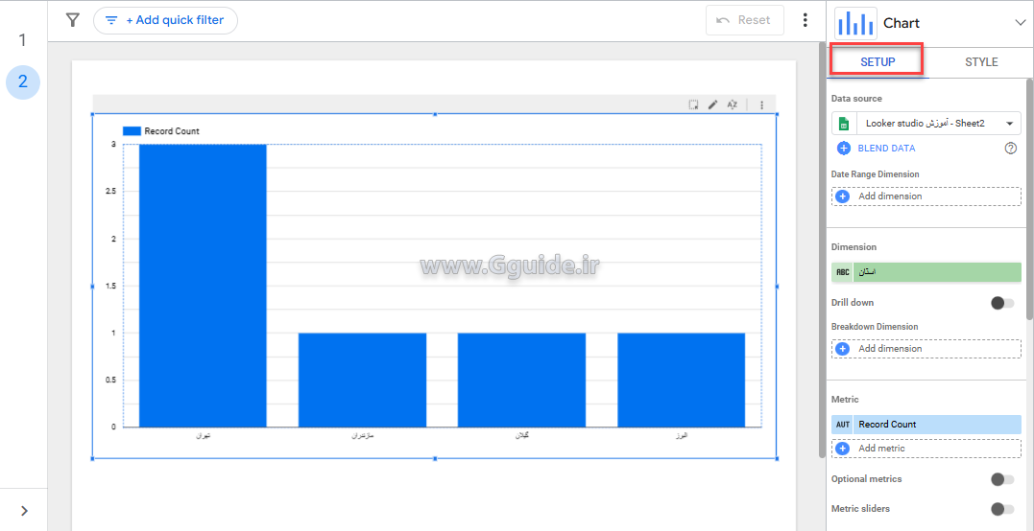Click the Add quick filter button
This screenshot has height=531, width=1034.
point(165,20)
